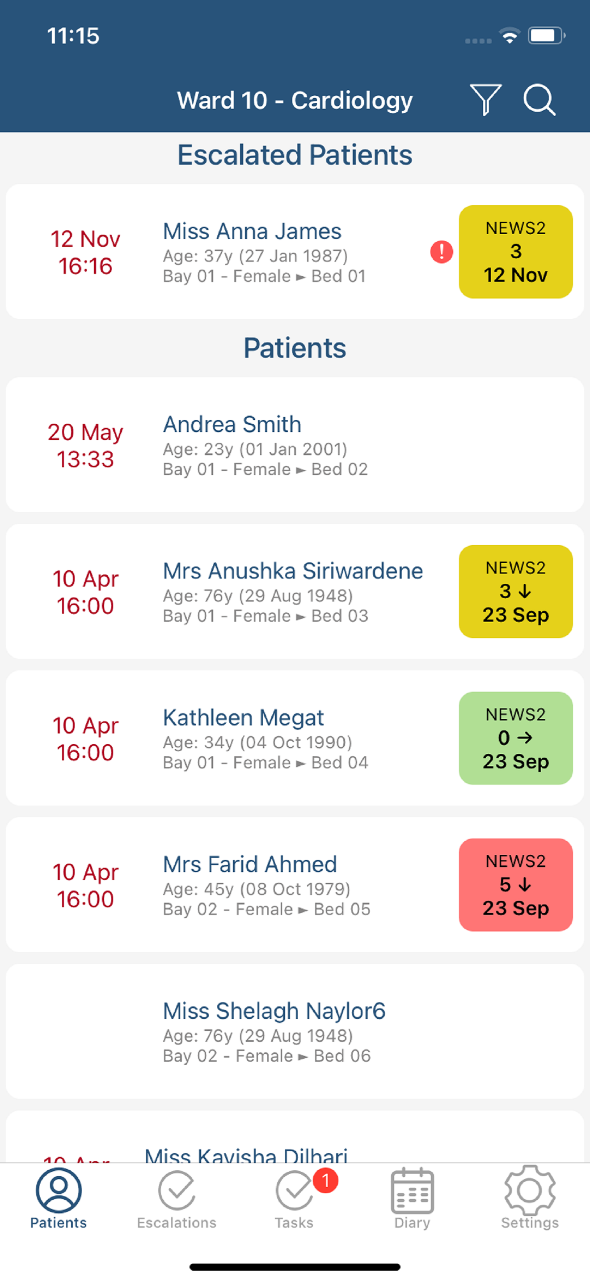
Task: Tap Kathleen Megat green NEWS2 badge
Action: (516, 738)
